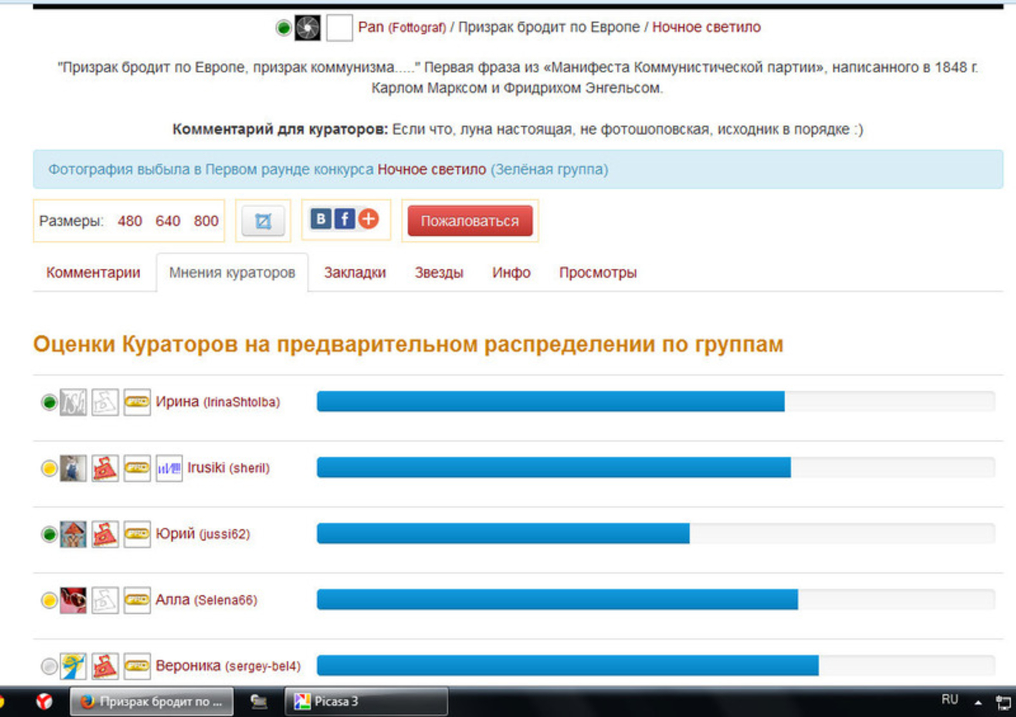The width and height of the screenshot is (1016, 717).
Task: Share the photo via Facebook icon
Action: coord(344,219)
